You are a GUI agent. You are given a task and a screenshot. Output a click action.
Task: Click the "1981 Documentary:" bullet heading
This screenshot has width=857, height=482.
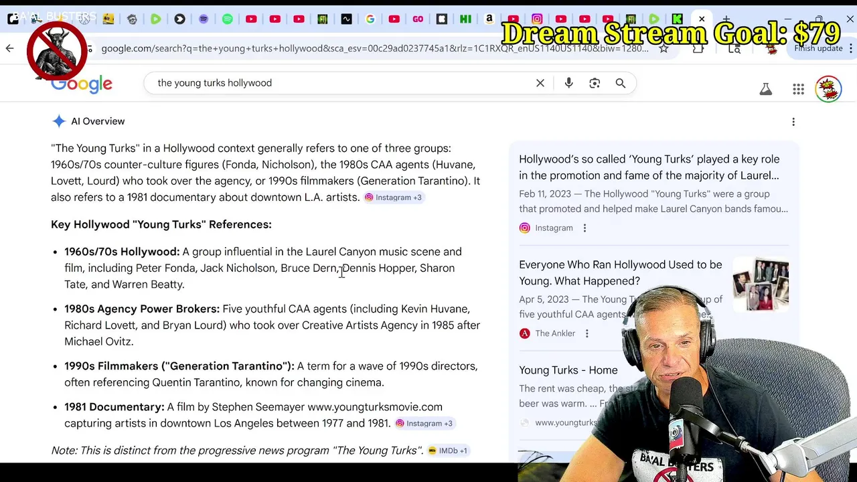point(114,407)
